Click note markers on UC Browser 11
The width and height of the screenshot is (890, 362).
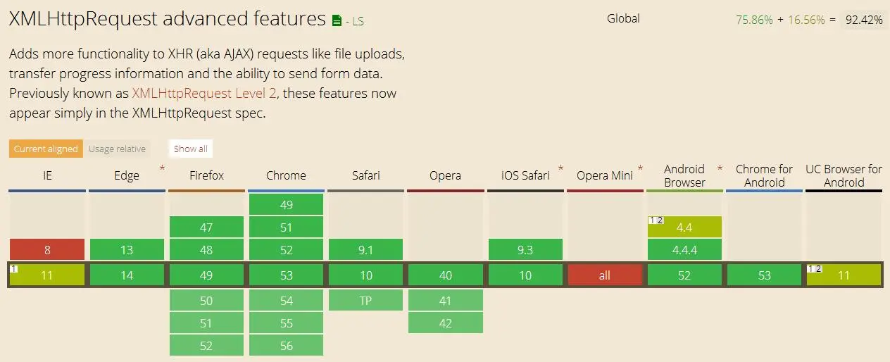click(x=814, y=268)
